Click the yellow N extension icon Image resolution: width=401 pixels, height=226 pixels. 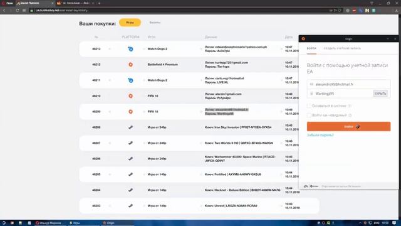point(367,11)
